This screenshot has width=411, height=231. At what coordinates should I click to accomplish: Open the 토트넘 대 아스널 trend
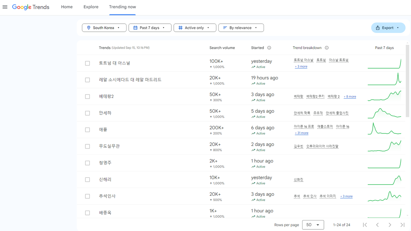pos(115,63)
